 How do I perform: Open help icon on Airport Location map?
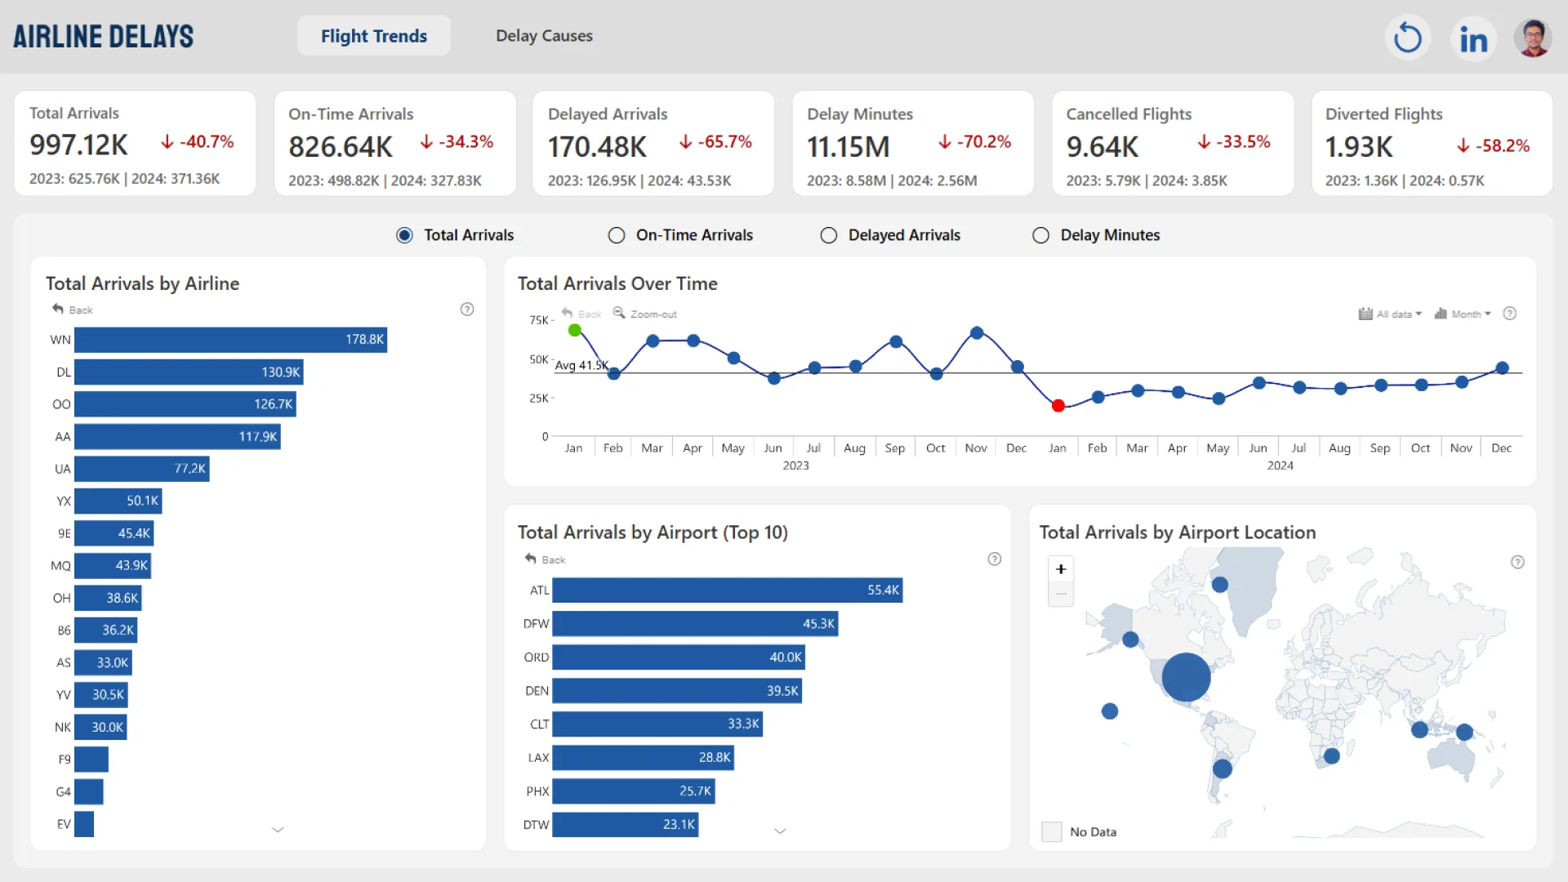1517,562
